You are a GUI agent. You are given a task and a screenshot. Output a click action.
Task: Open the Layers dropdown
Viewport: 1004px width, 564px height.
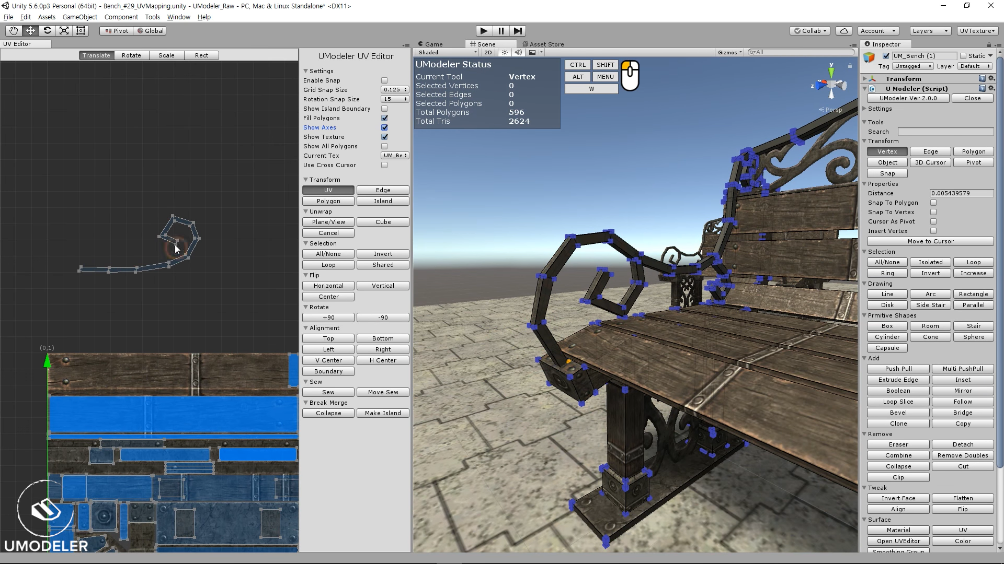[930, 31]
